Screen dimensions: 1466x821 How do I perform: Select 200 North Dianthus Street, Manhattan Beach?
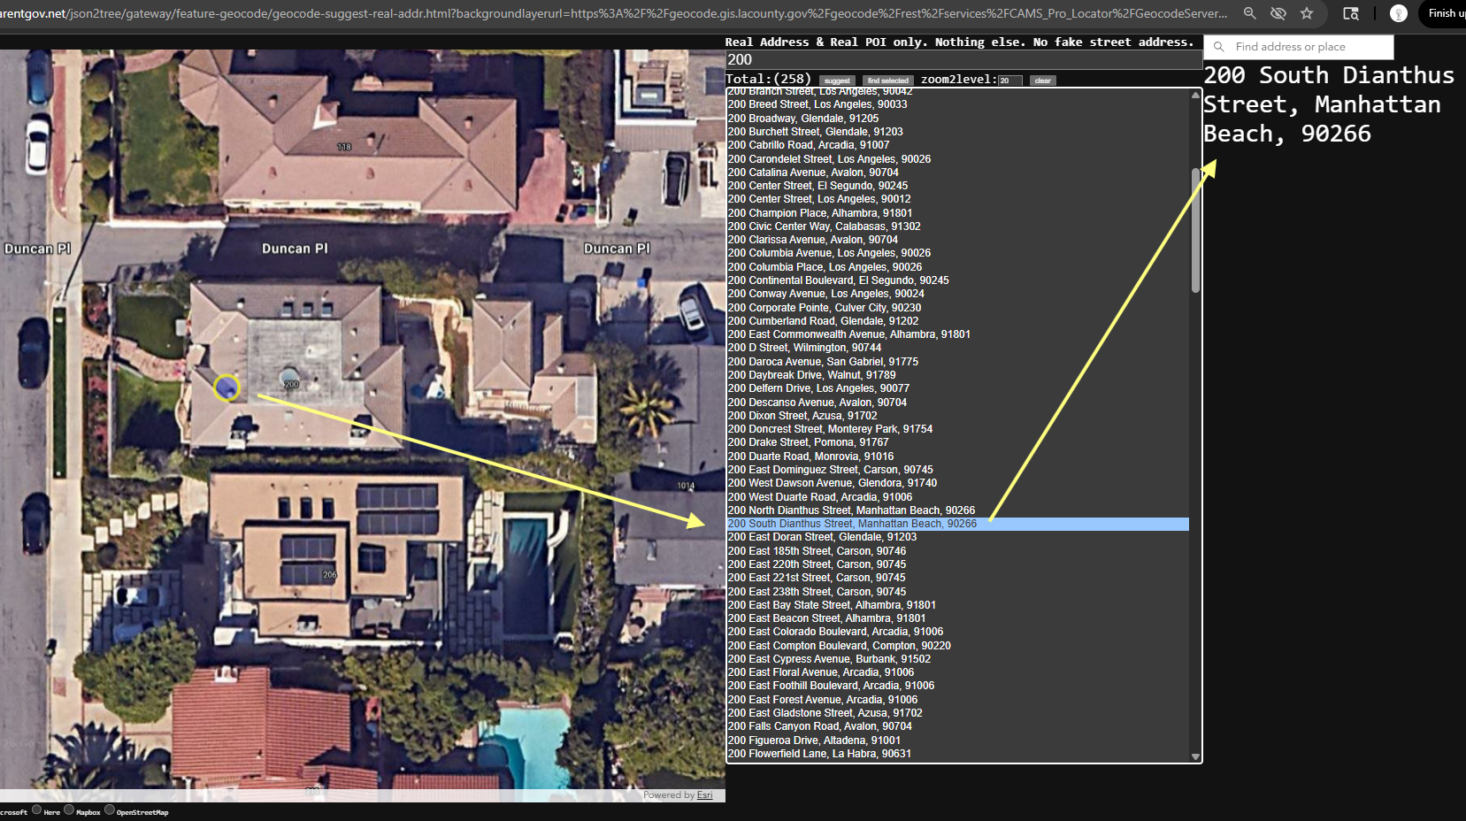click(x=851, y=510)
